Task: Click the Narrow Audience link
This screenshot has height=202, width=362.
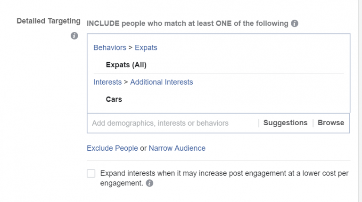Action: [177, 148]
